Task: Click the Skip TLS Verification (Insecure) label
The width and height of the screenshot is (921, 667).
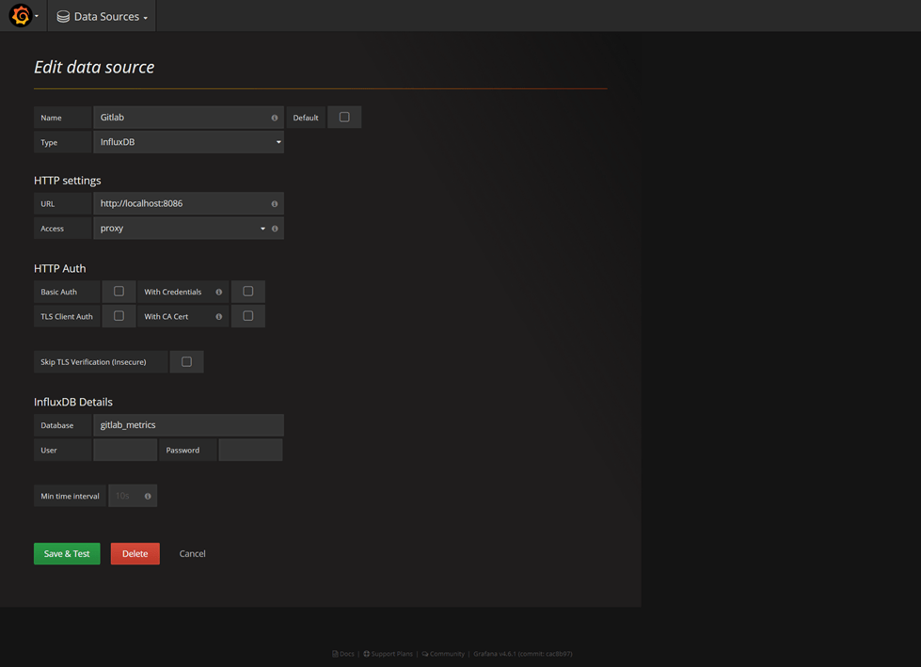Action: (x=93, y=361)
